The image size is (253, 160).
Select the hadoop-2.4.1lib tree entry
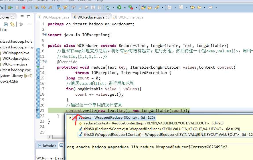point(9,81)
